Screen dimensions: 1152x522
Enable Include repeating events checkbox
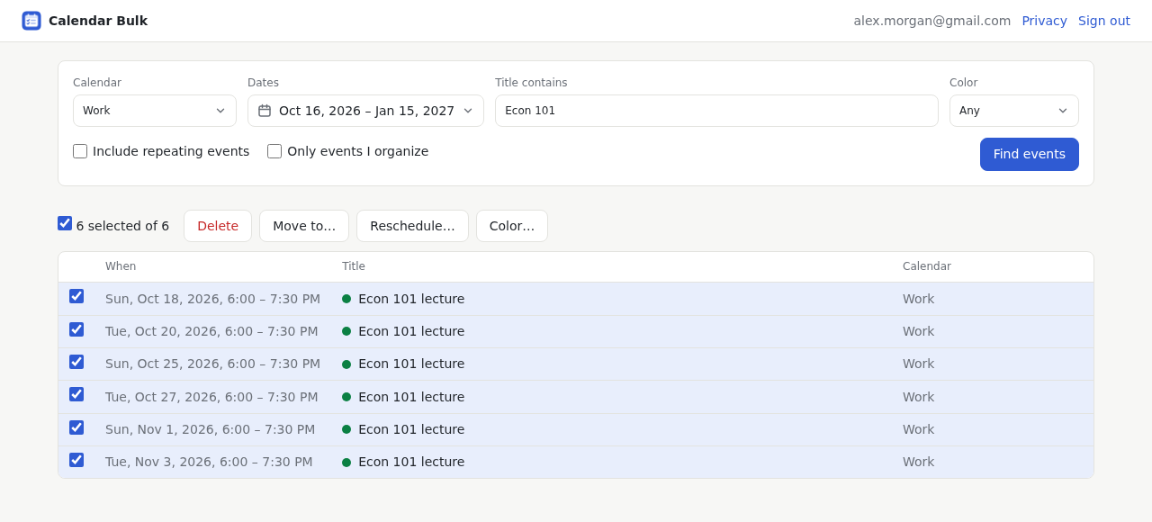[x=80, y=151]
